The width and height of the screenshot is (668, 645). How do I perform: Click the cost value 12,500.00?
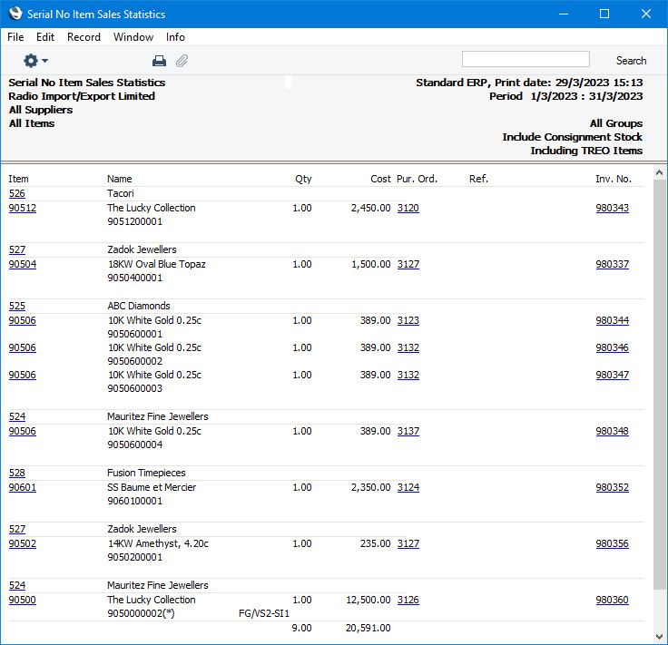368,600
